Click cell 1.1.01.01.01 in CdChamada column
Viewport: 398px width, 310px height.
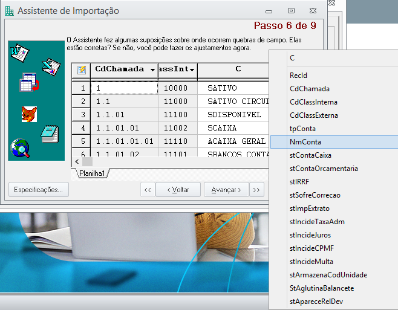point(125,141)
